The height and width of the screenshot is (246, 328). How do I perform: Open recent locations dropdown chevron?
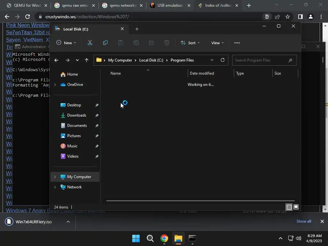point(77,60)
